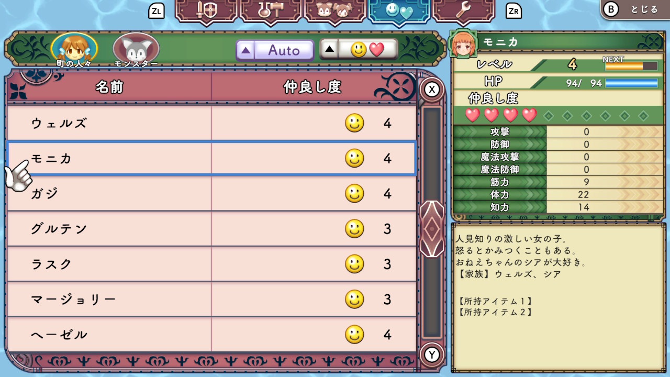Click the list scrollbar diamond handle
Viewport: 670px width, 377px height.
(x=432, y=229)
